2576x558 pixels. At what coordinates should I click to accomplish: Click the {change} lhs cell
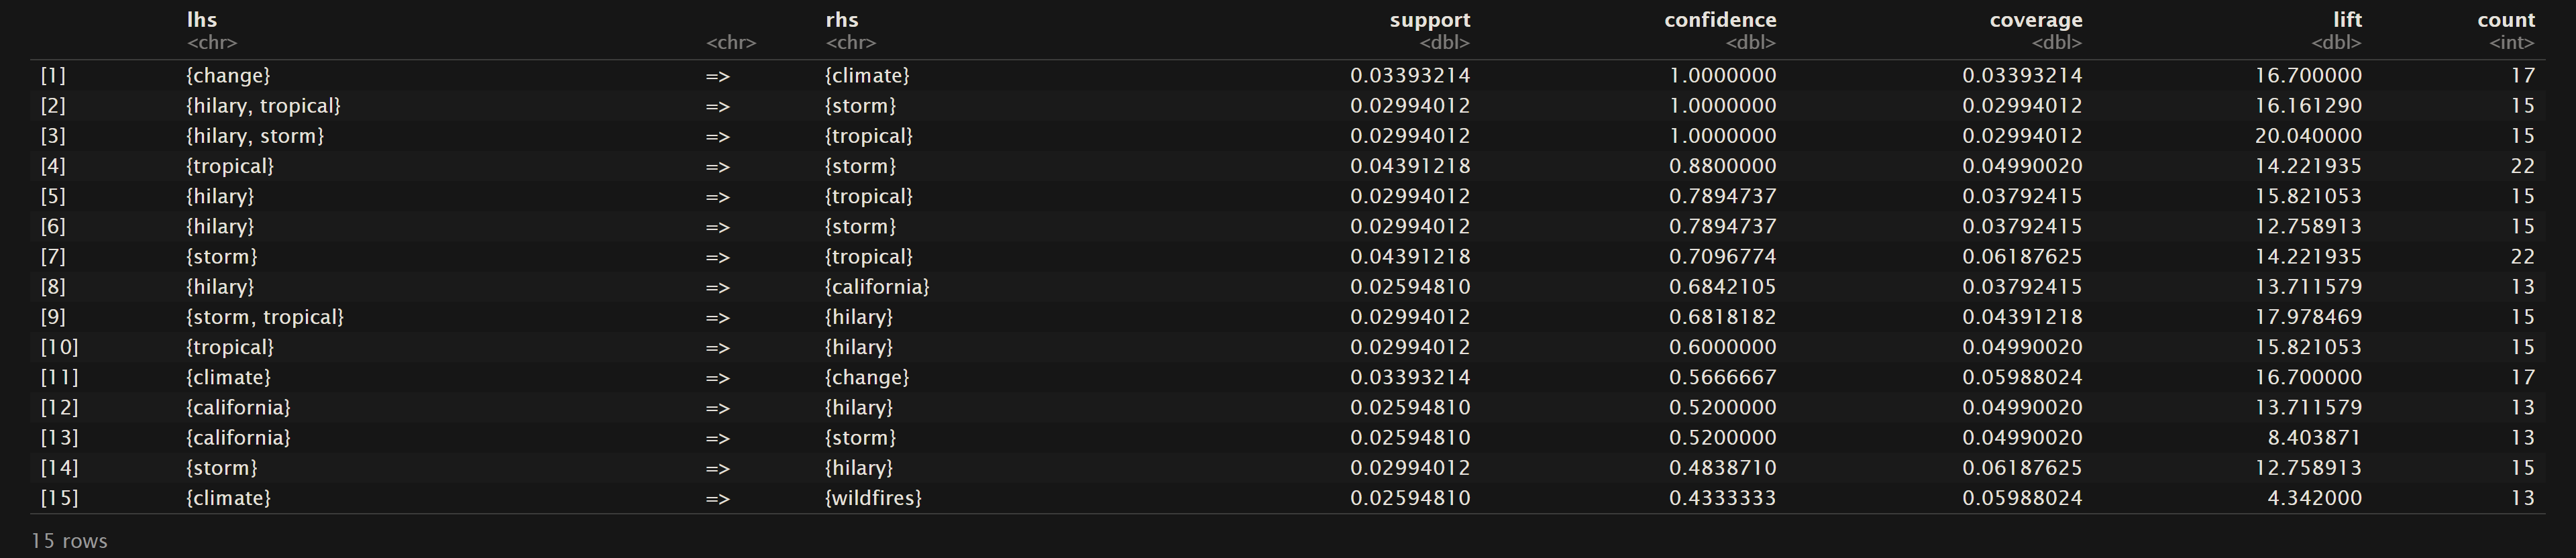(228, 76)
